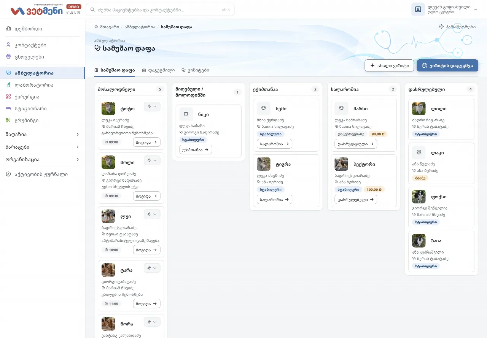Click the surgery icon in sidebar

pyautogui.click(x=8, y=97)
